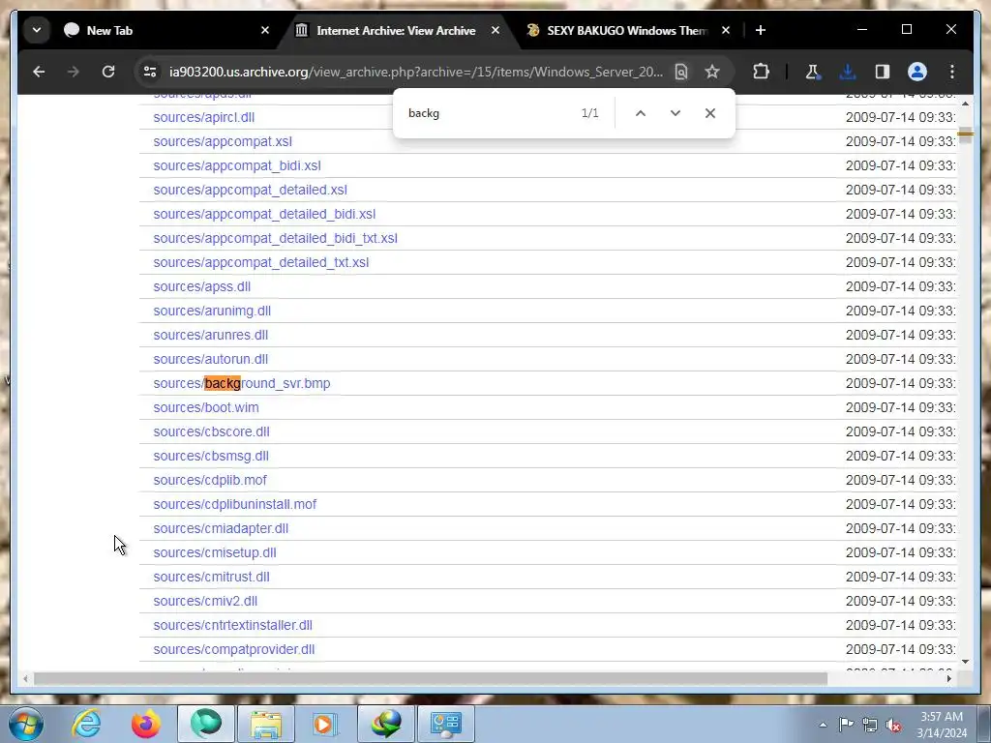This screenshot has width=991, height=743.
Task: Open Chrome Labs flask icon
Action: pyautogui.click(x=813, y=72)
